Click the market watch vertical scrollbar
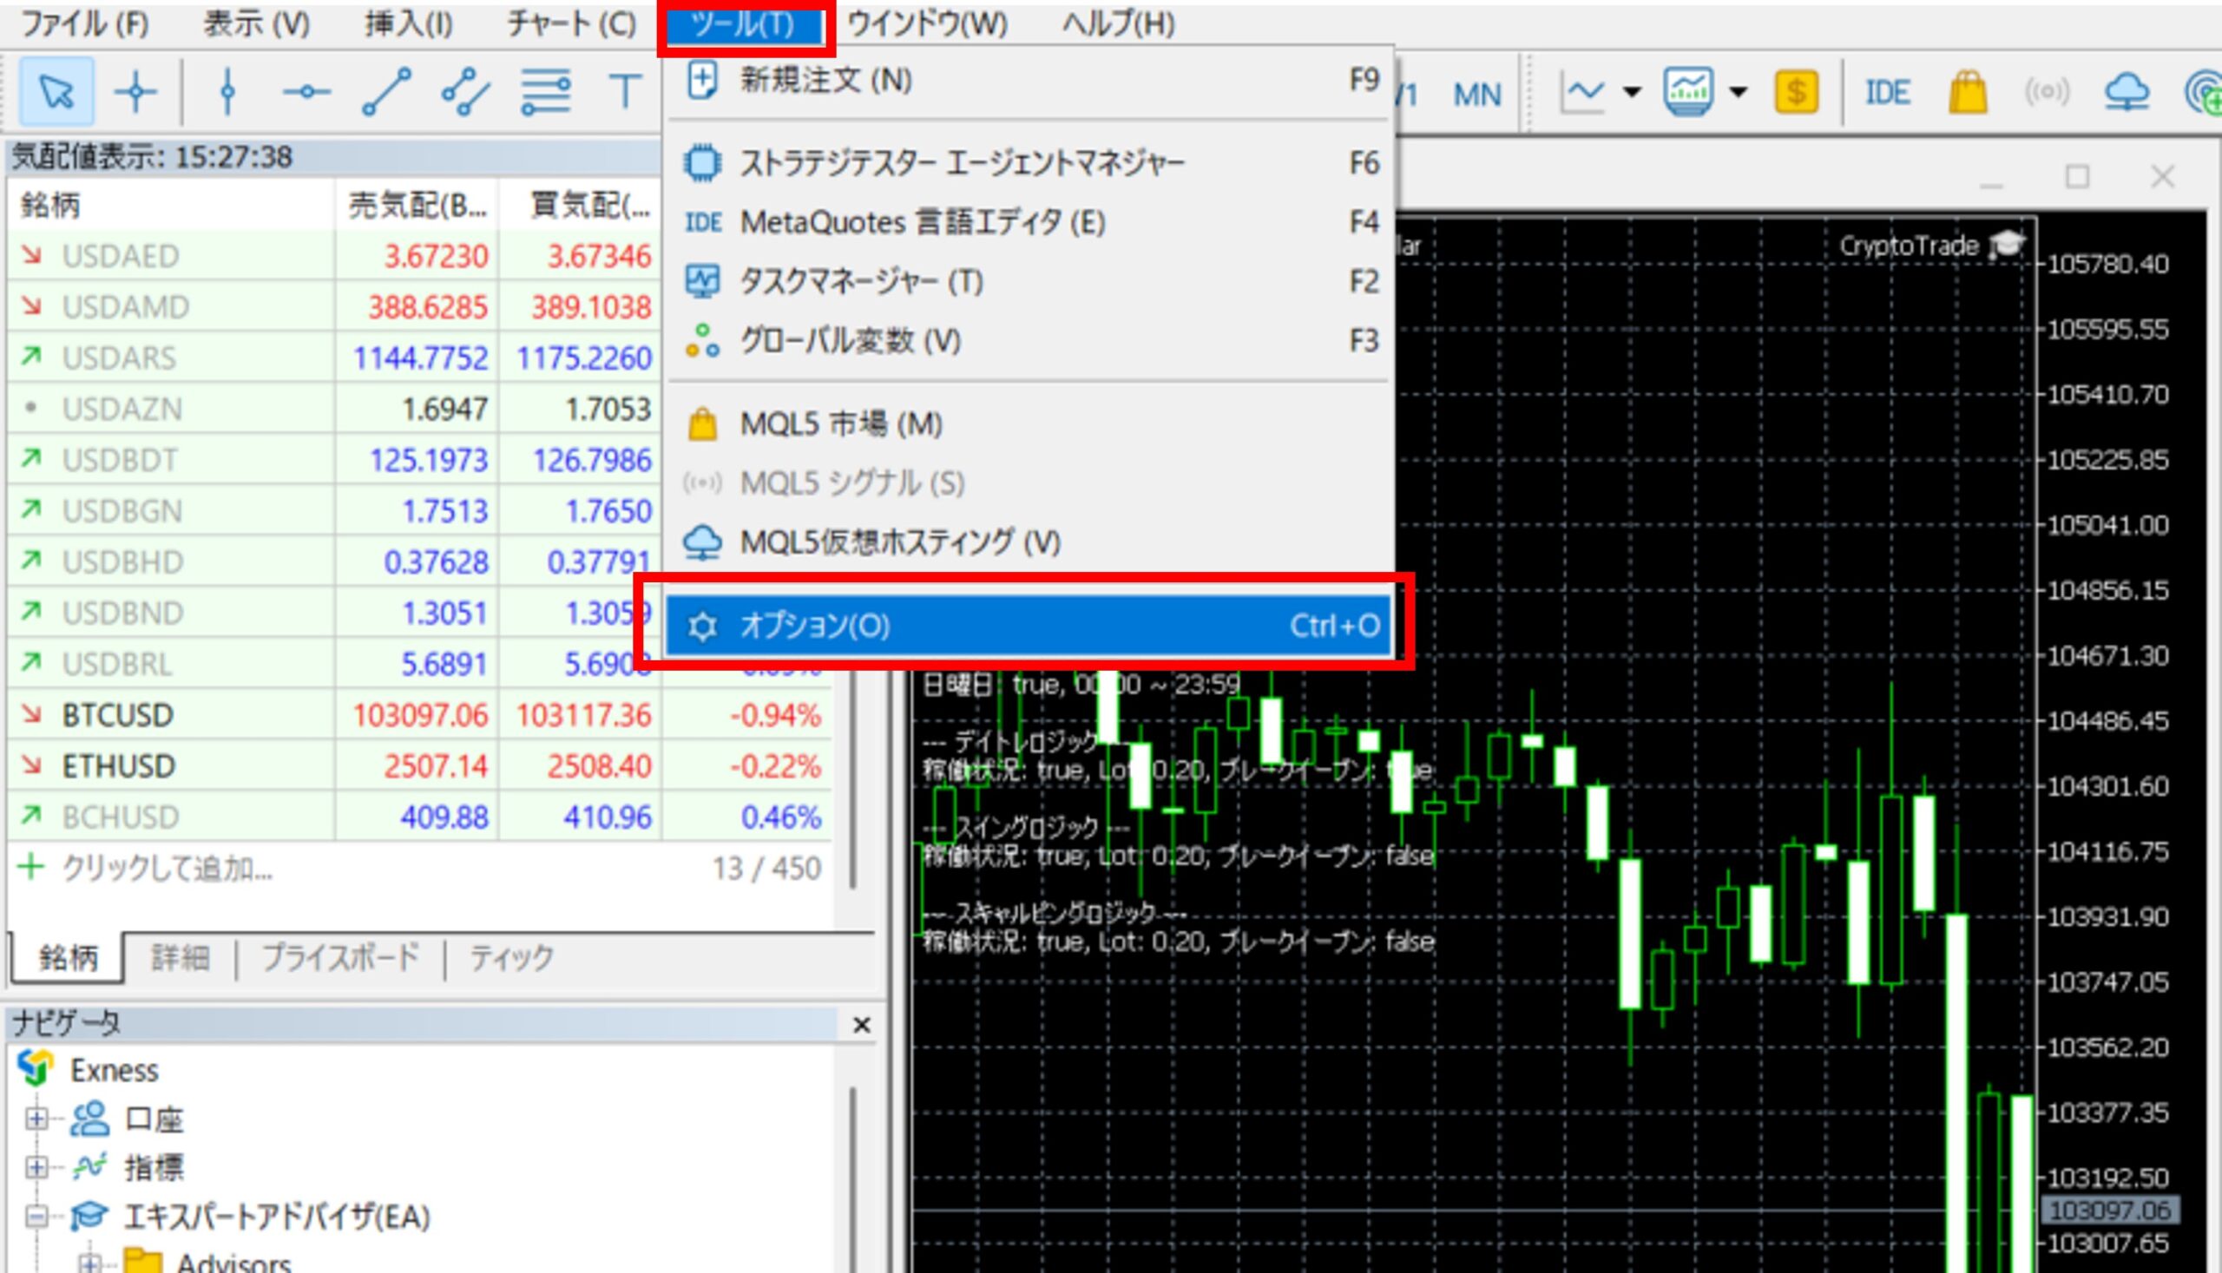The height and width of the screenshot is (1273, 2222). point(852,778)
